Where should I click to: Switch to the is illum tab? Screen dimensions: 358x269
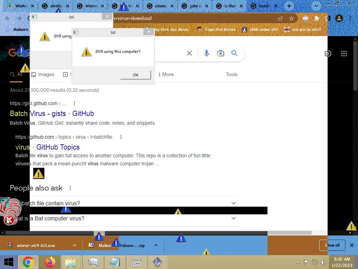230,6
